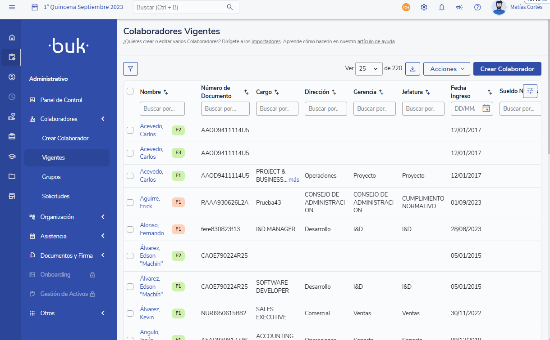
Task: Click the download export icon button
Action: (x=412, y=69)
